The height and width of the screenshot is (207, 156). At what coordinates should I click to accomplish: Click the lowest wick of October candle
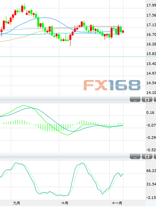(x=70, y=43)
